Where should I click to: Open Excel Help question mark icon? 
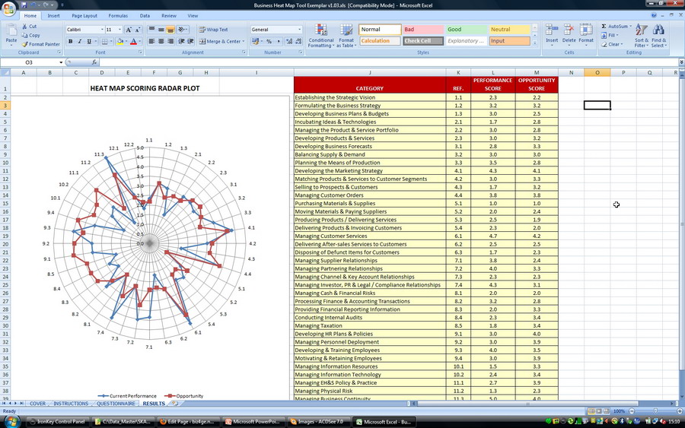(654, 15)
